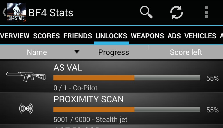Select the UNLOCKS tab
Screen dimensions: 223x128
(111, 36)
